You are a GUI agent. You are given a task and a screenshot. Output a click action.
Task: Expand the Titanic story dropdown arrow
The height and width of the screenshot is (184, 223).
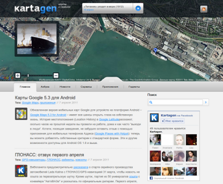pyautogui.click(x=138, y=8)
